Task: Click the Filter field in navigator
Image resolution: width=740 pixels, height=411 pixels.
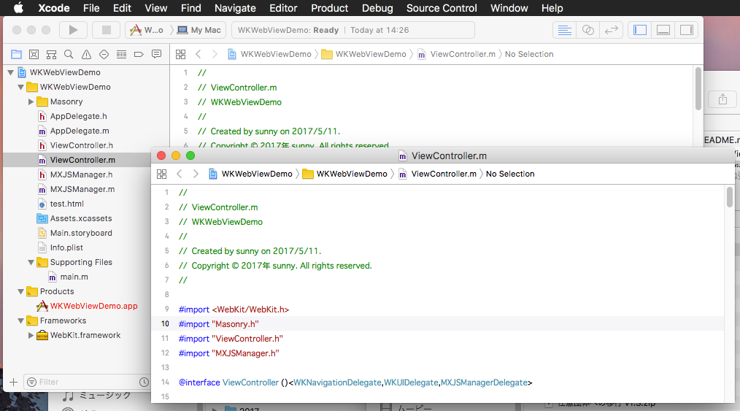Action: (88, 383)
